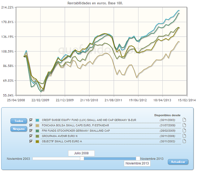Image resolution: width=197 pixels, height=171 pixels.
Task: Select fund name FPM FUNDS STOCKPICKER GERMANY
Action: coord(76,131)
